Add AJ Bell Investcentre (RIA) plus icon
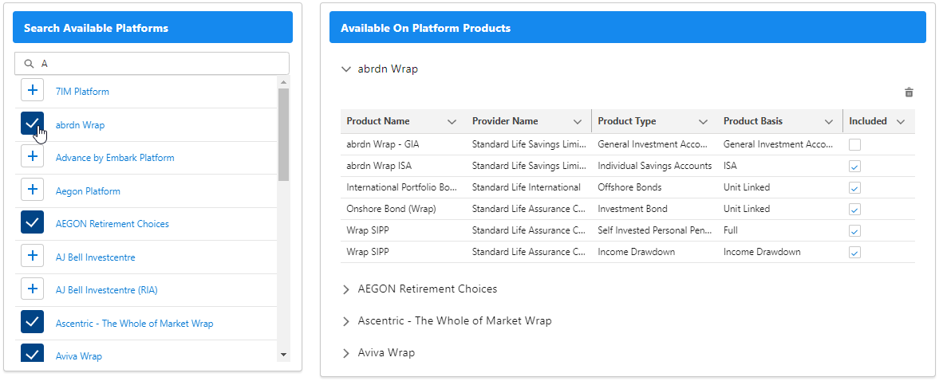 (x=32, y=289)
